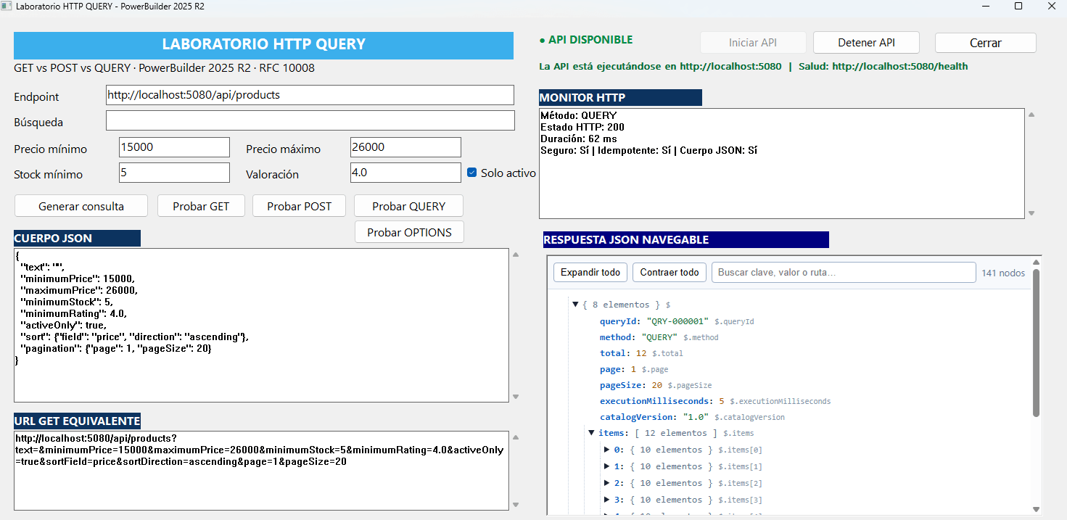This screenshot has width=1067, height=520.
Task: Expand item 2 in the JSON tree
Action: tap(607, 483)
